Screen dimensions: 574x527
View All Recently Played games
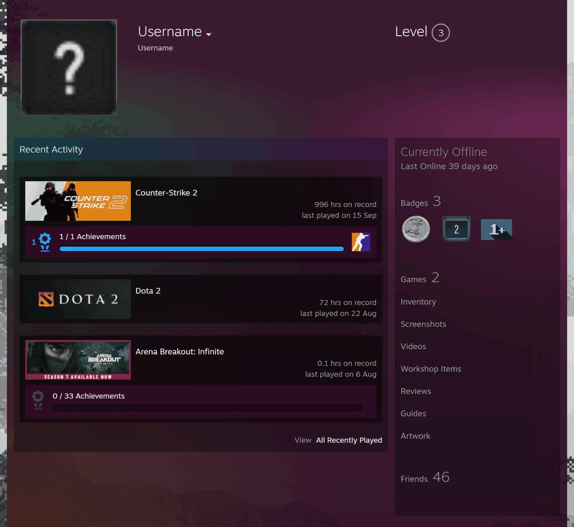(x=349, y=440)
